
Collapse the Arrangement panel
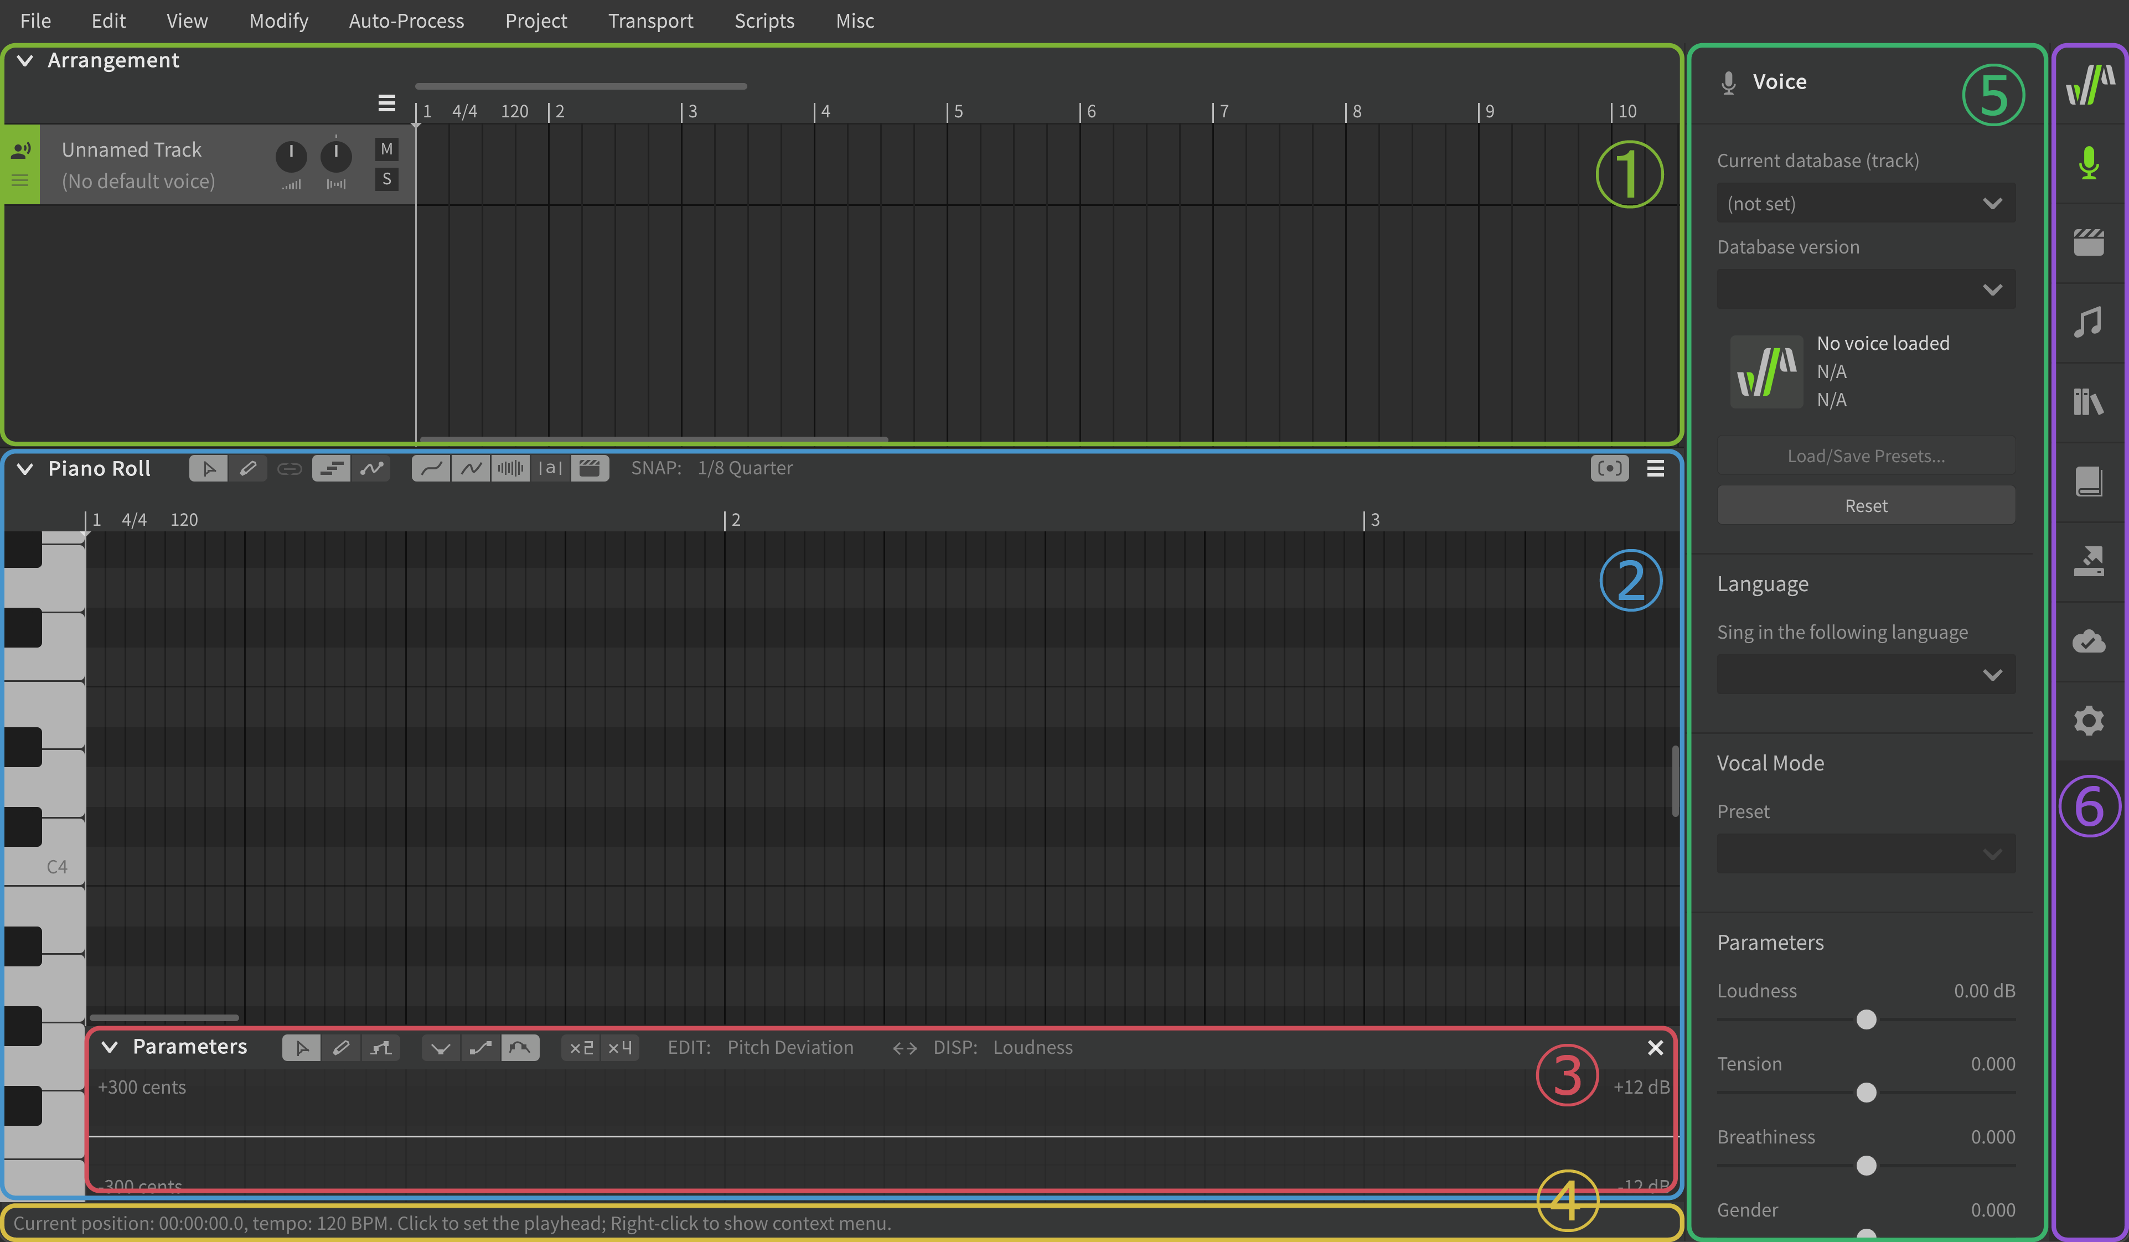coord(25,61)
